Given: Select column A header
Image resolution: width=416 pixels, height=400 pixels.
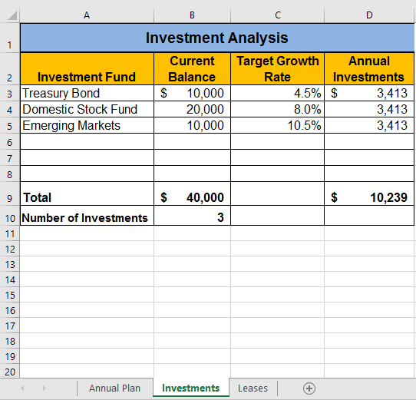Looking at the screenshot, I should [x=87, y=15].
